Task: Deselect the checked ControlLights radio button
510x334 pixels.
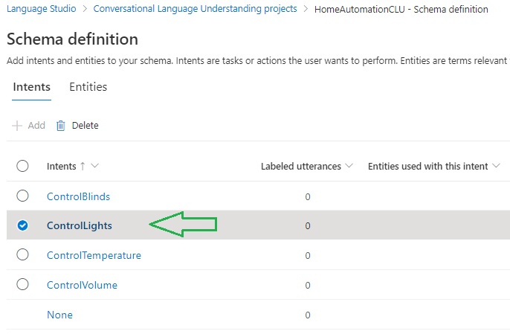Action: (x=22, y=225)
